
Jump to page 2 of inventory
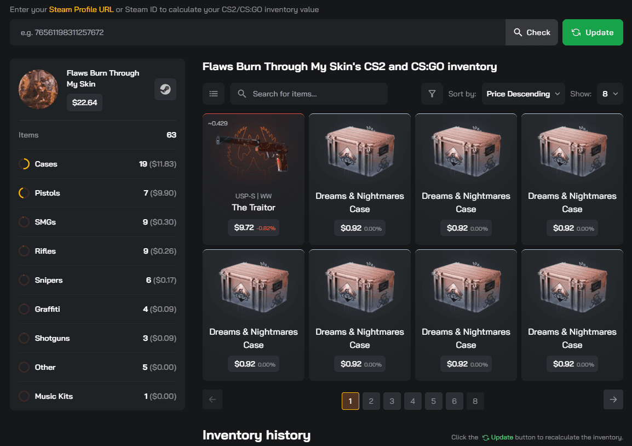click(371, 401)
